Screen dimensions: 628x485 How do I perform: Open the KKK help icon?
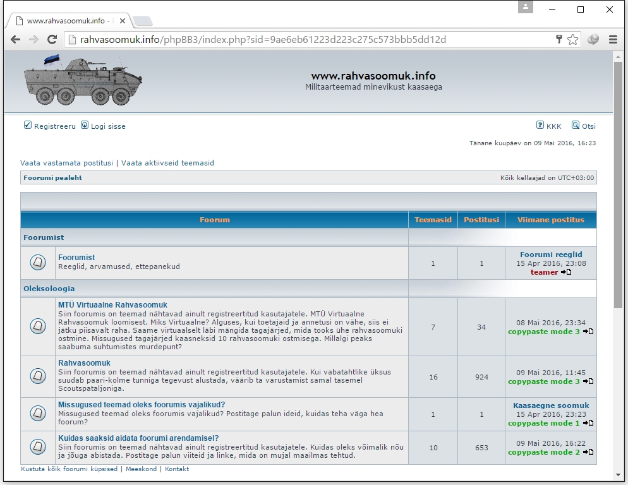point(540,125)
